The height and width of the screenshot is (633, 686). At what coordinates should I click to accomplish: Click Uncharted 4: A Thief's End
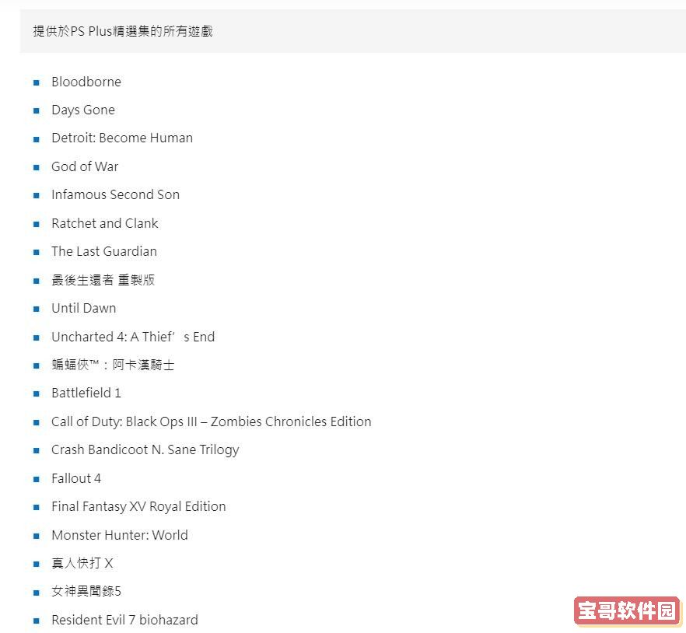click(133, 337)
